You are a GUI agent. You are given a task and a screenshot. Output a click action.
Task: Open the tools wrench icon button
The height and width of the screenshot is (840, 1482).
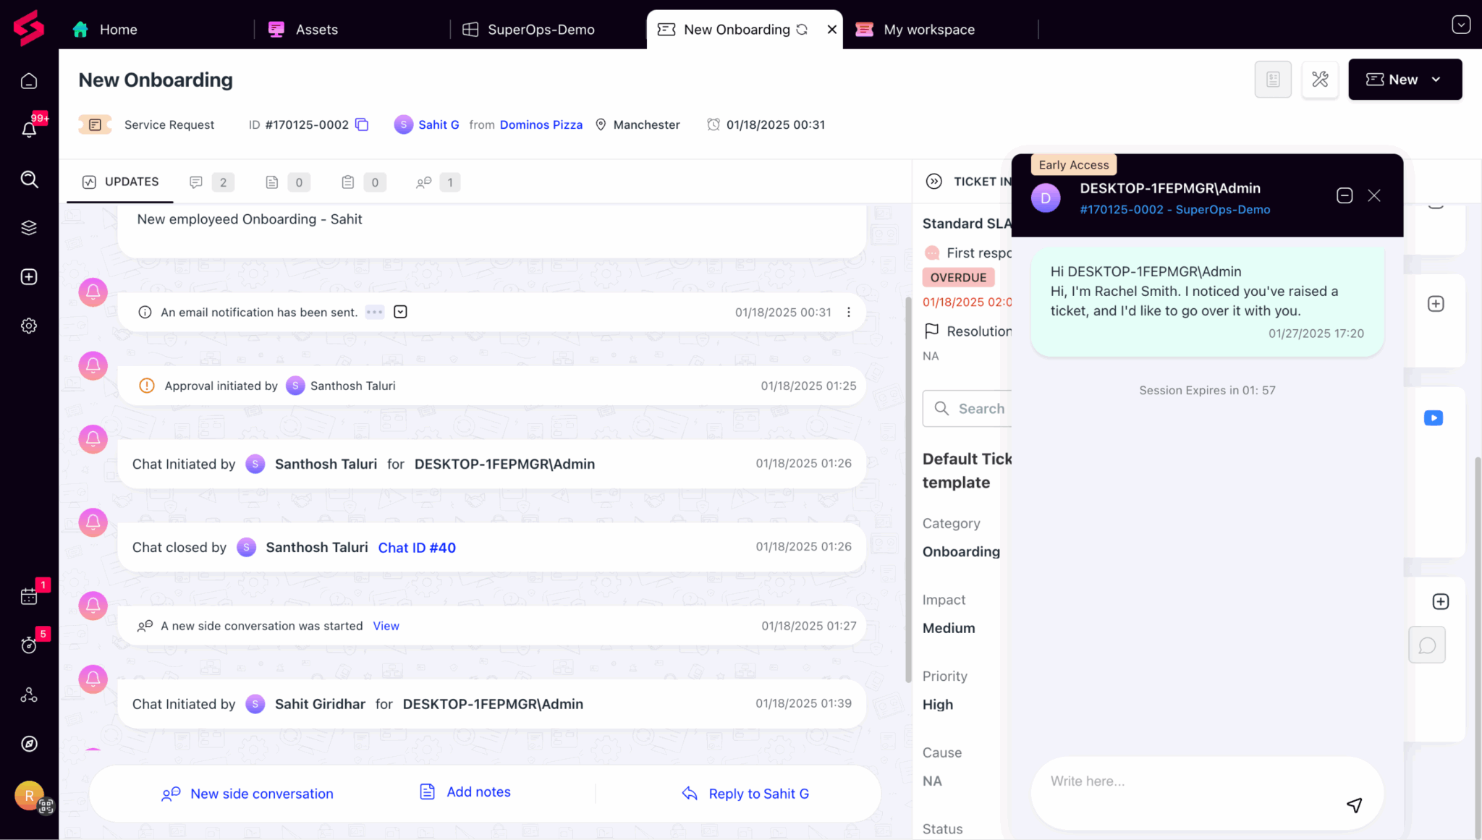pos(1320,80)
